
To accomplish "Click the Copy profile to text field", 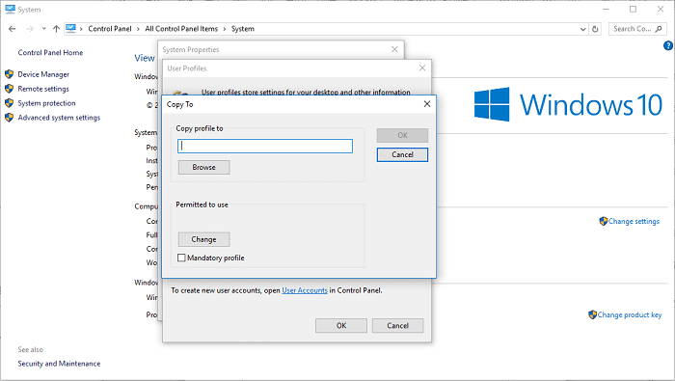I will tap(265, 146).
